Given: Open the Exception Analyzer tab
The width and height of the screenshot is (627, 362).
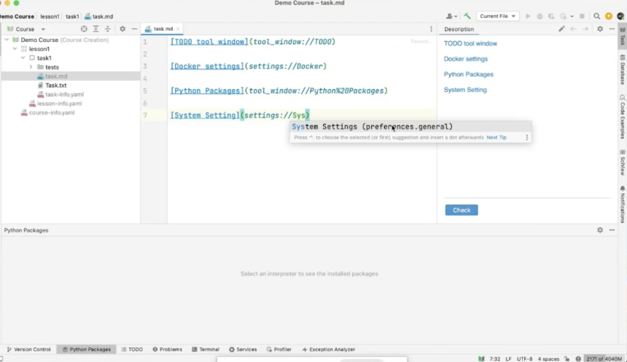Looking at the screenshot, I should pos(328,349).
